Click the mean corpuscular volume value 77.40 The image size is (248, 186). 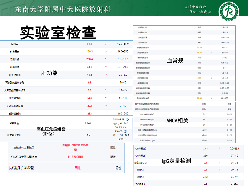[199, 98]
